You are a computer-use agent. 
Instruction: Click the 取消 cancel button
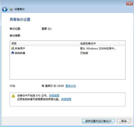point(124,121)
